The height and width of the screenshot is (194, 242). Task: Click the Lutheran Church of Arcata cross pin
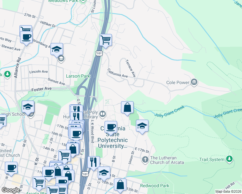[x=145, y=160]
